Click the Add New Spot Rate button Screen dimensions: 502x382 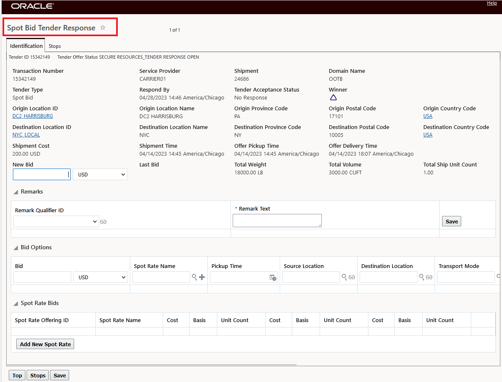[45, 344]
